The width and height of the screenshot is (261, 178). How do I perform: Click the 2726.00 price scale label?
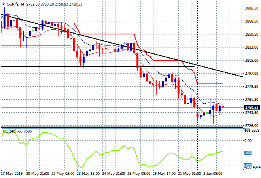(x=252, y=125)
